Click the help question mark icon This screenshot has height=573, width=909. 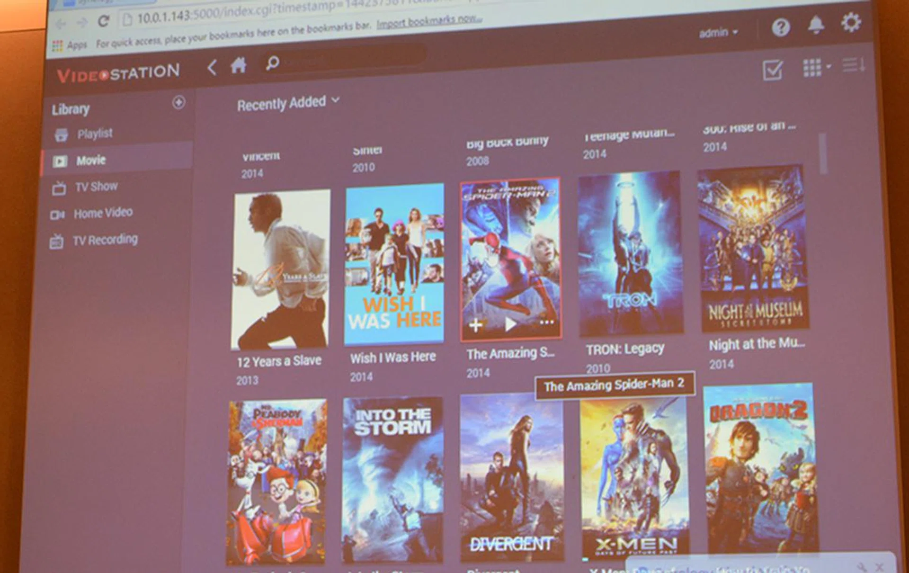coord(780,27)
